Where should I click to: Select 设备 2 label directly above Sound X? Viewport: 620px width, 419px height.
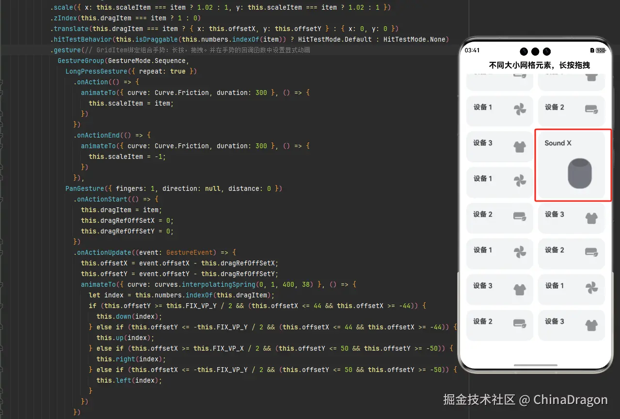tap(555, 107)
